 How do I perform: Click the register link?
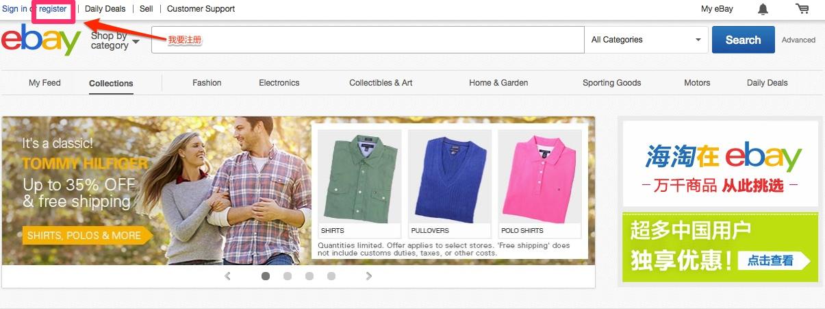(53, 9)
